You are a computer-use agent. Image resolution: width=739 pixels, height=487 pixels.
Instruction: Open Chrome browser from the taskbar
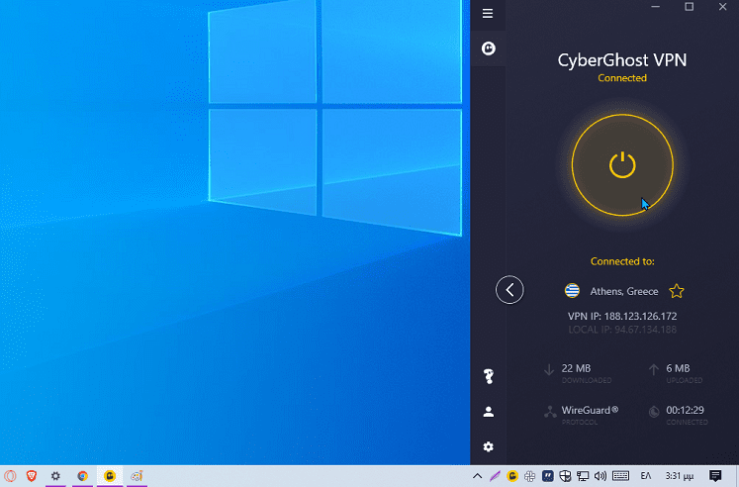(82, 476)
